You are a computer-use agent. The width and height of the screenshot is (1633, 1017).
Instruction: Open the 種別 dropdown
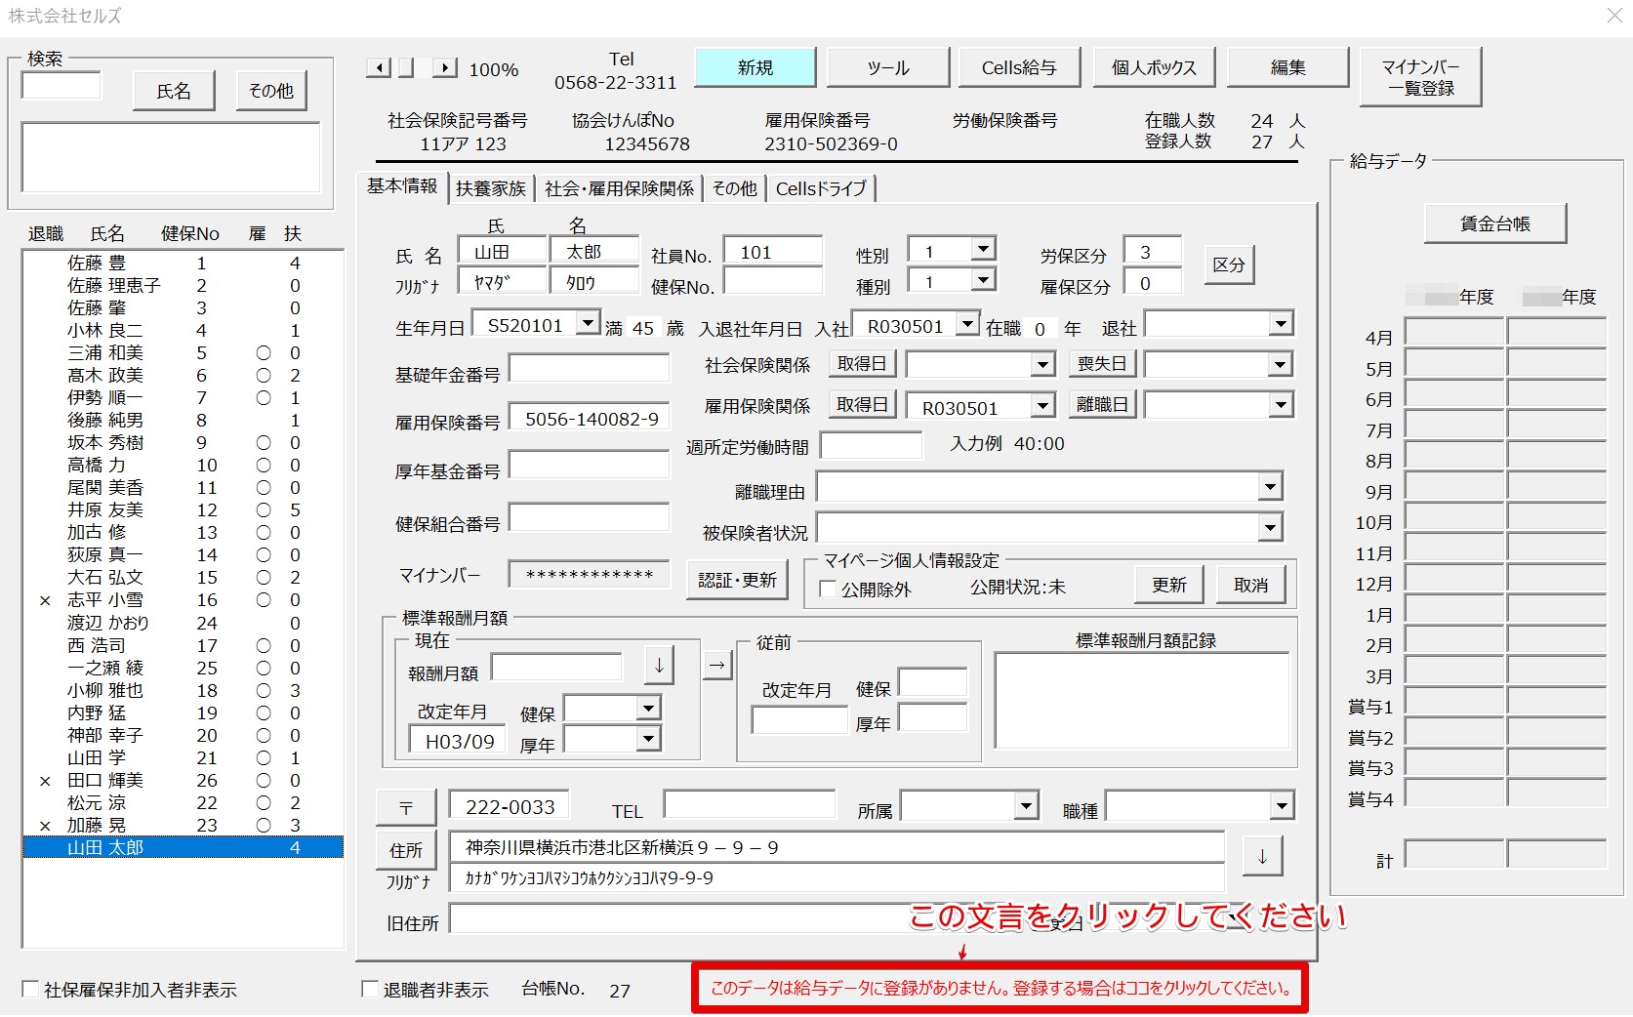pos(984,280)
